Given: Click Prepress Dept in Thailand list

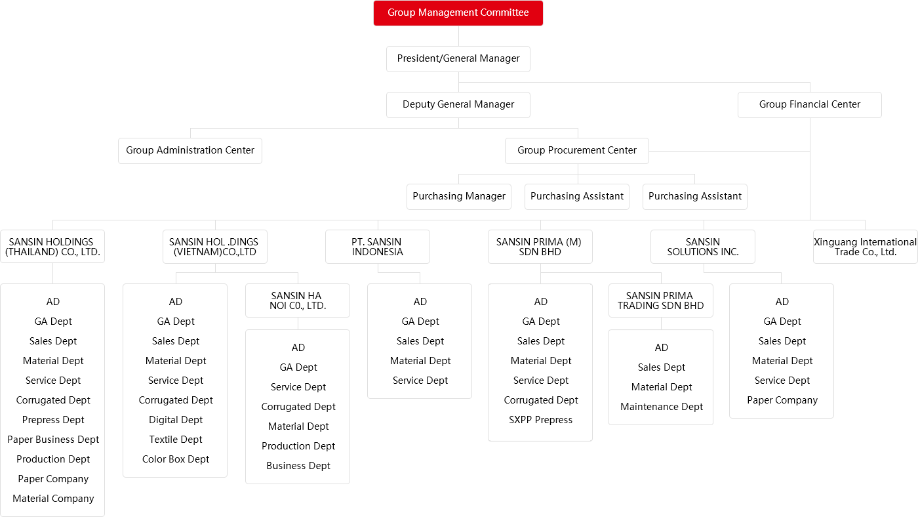Looking at the screenshot, I should pos(53,420).
